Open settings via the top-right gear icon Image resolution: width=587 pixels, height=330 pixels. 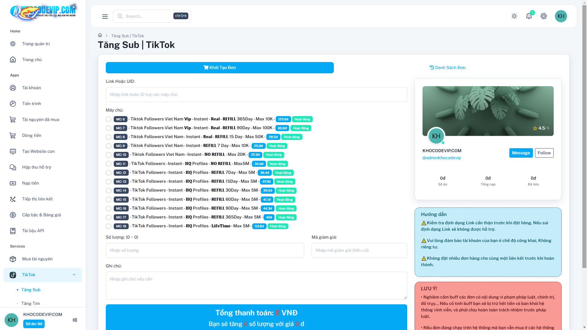544,16
